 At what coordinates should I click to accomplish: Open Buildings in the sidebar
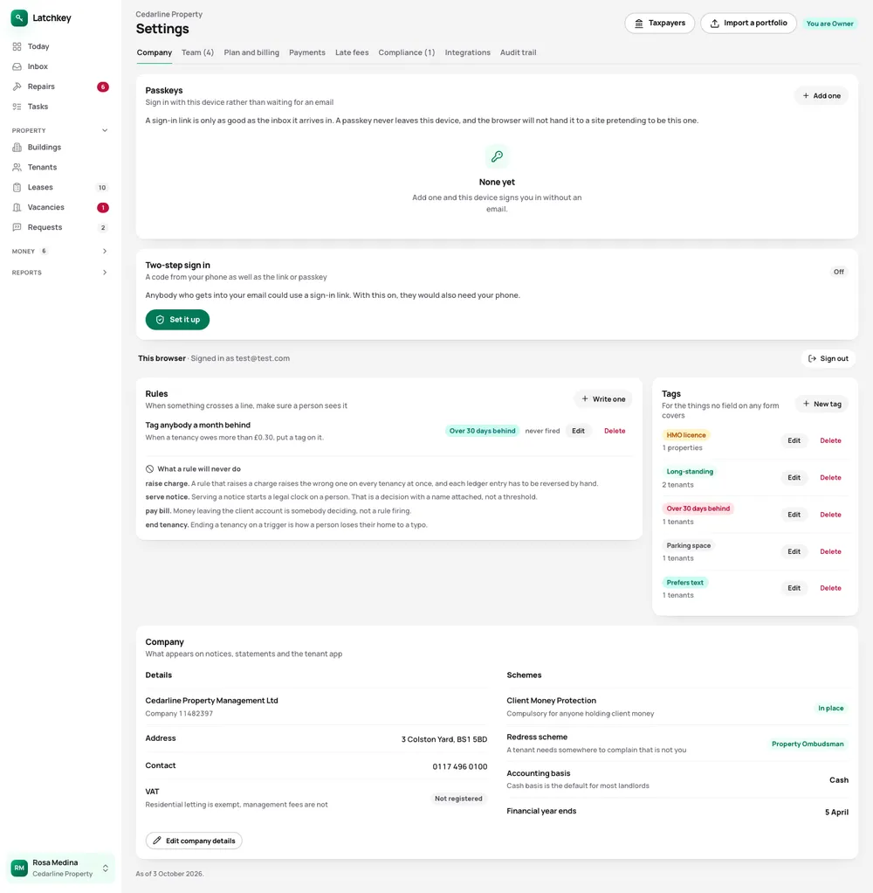pos(59,147)
